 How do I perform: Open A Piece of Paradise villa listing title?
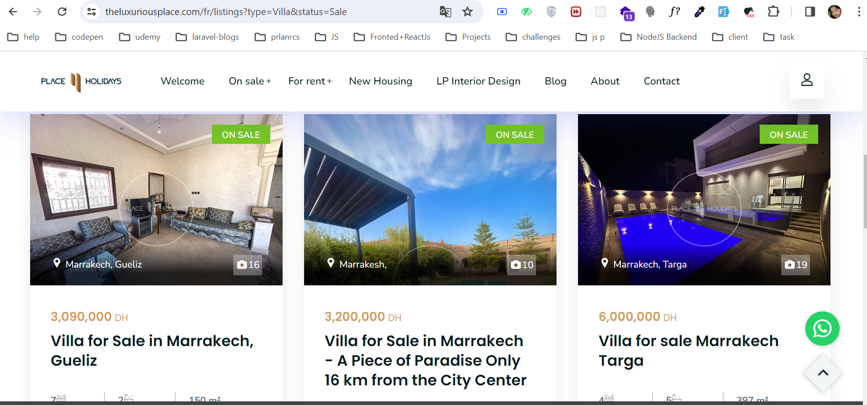click(x=426, y=360)
